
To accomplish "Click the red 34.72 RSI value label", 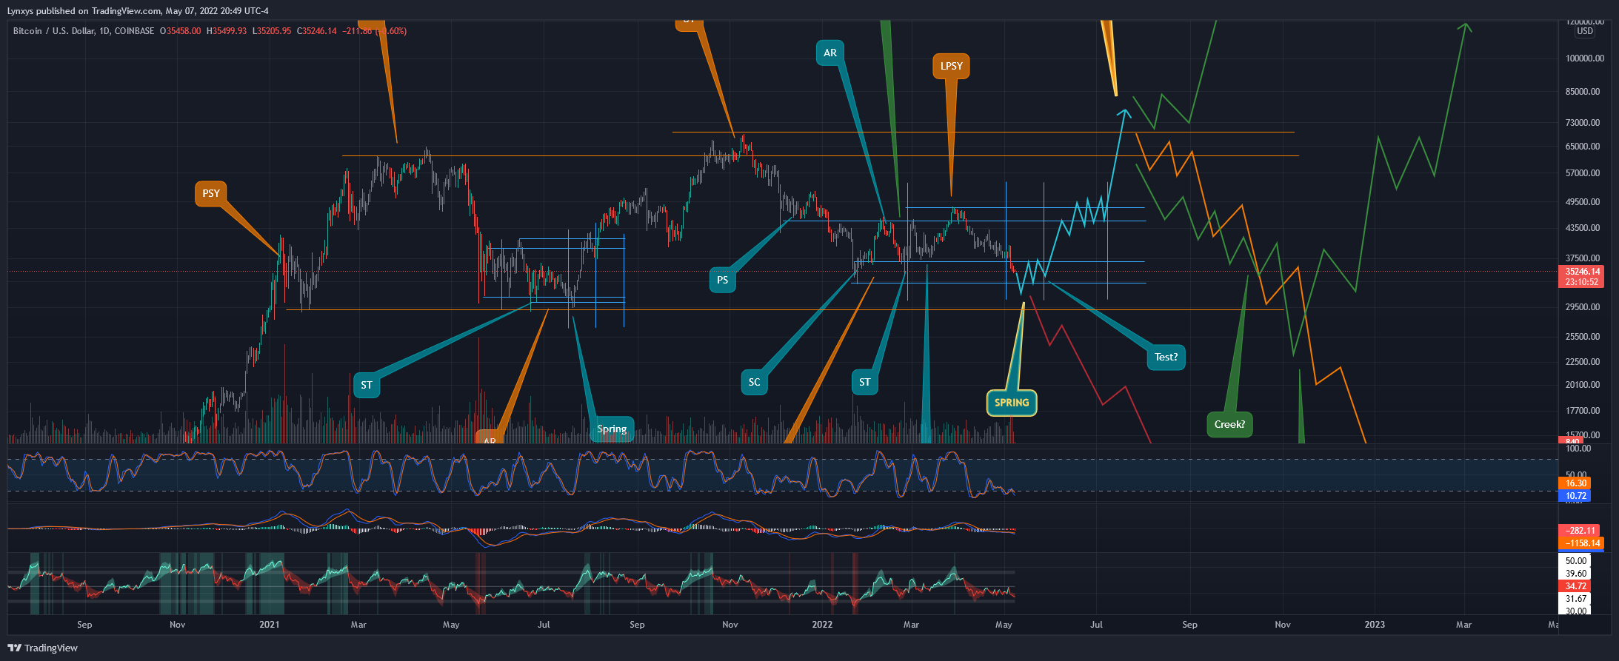I will tap(1575, 586).
